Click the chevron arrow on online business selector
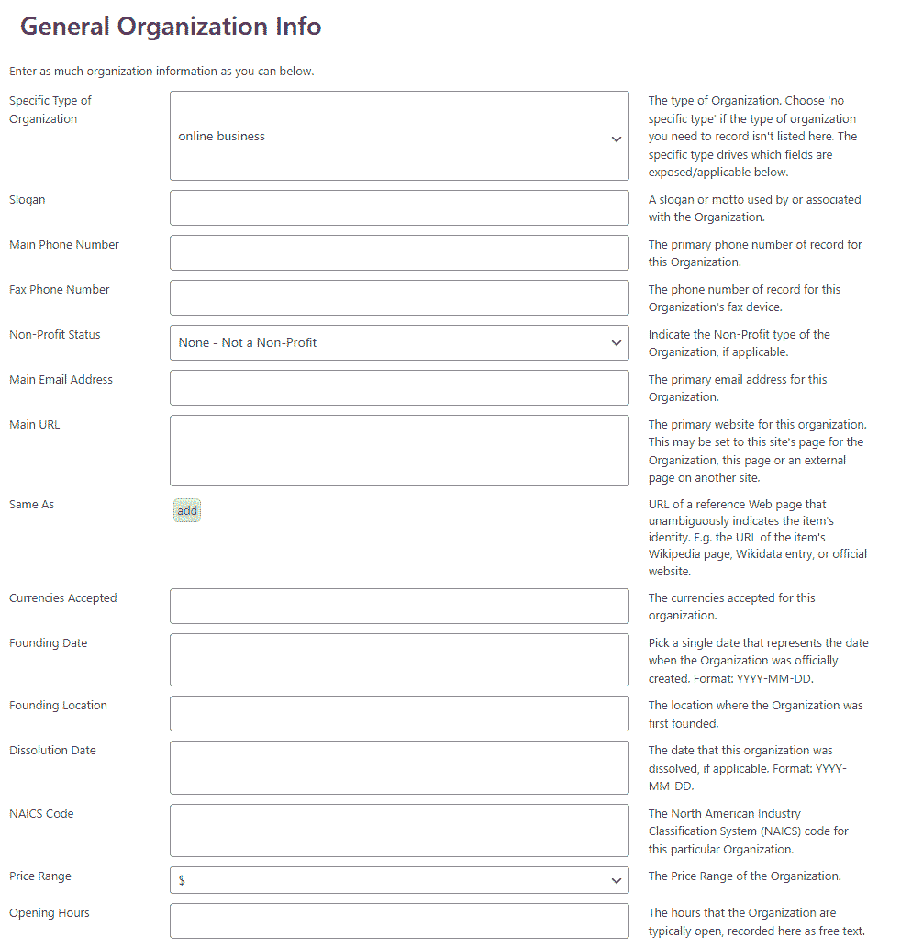 [x=617, y=139]
